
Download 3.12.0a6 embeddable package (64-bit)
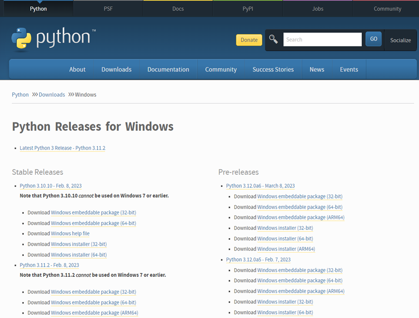pos(300,207)
